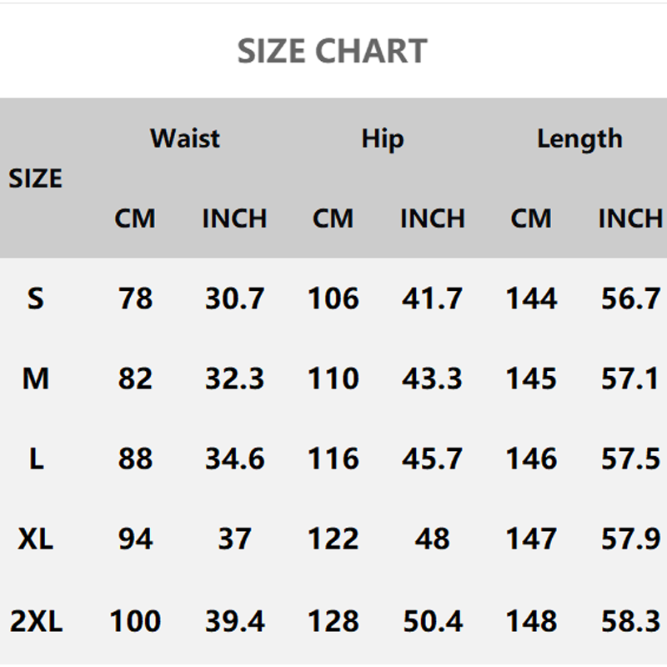The height and width of the screenshot is (667, 667).
Task: Select the Length column header
Action: point(579,138)
